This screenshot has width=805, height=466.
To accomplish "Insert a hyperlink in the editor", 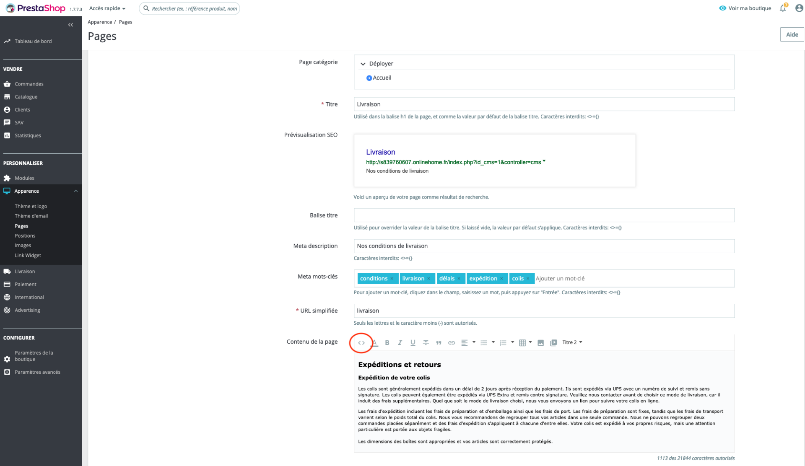I will pyautogui.click(x=452, y=343).
